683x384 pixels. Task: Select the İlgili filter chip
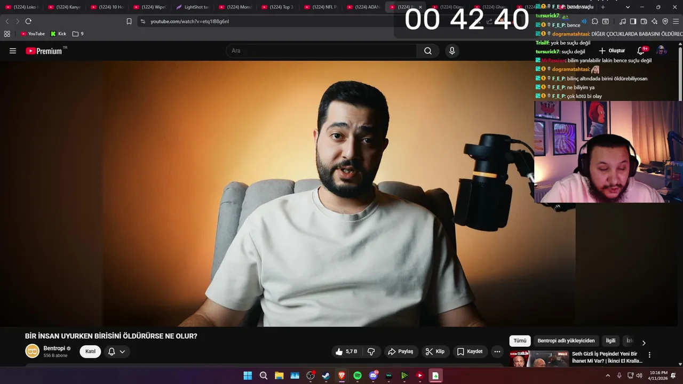point(610,341)
